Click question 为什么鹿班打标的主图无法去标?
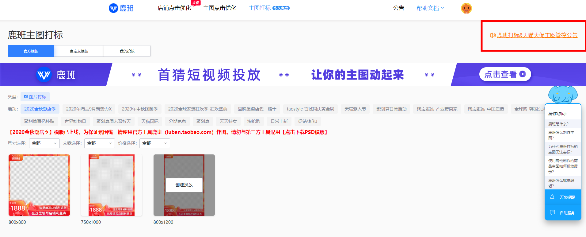 point(563,149)
